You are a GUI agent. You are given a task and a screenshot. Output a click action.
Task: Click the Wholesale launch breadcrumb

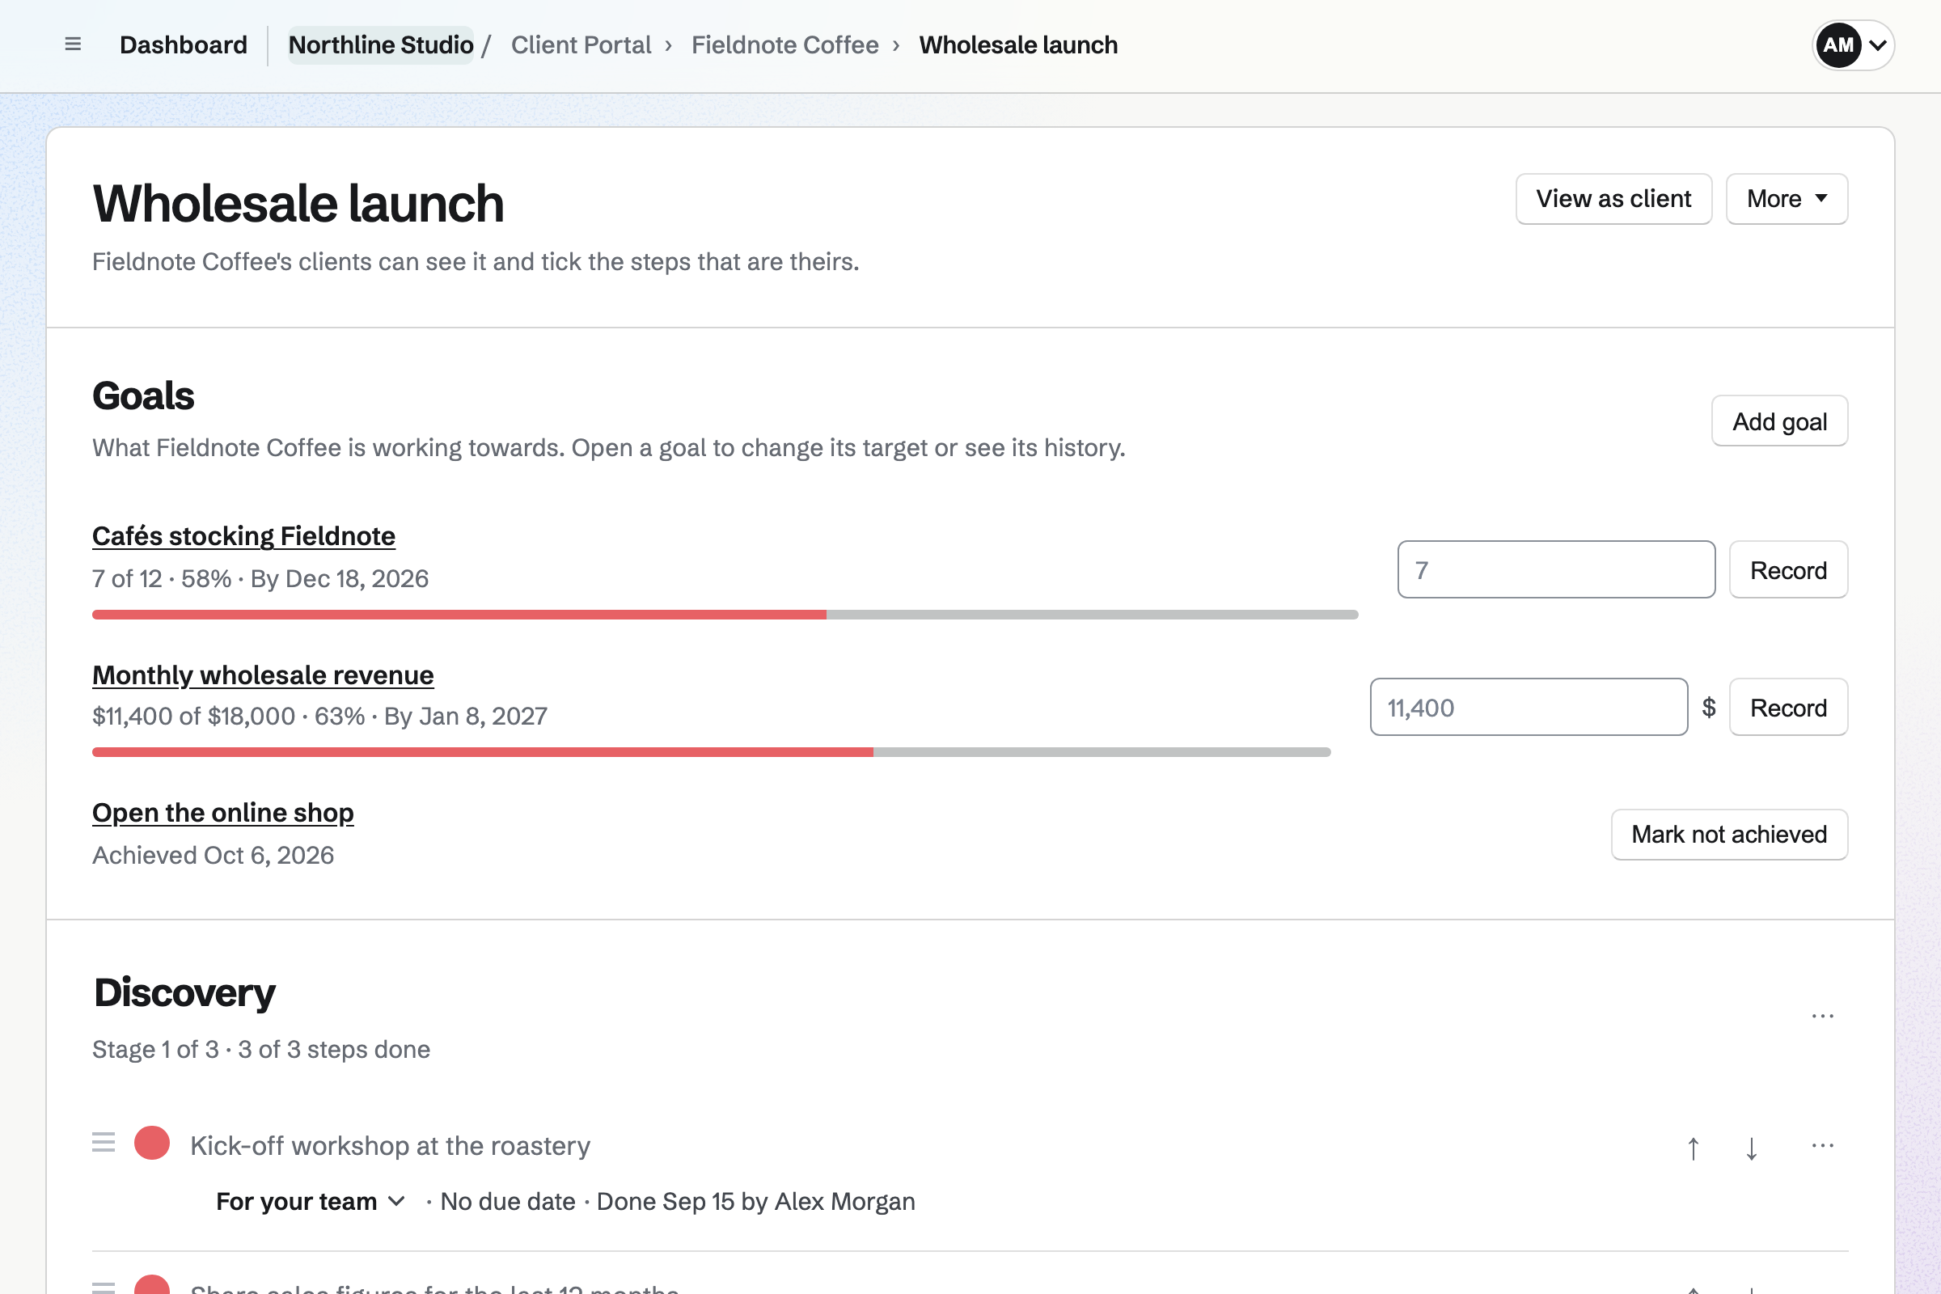1018,44
